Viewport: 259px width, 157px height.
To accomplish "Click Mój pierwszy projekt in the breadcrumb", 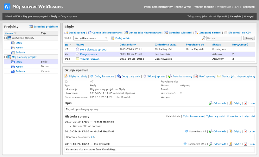I will point(35,16).
